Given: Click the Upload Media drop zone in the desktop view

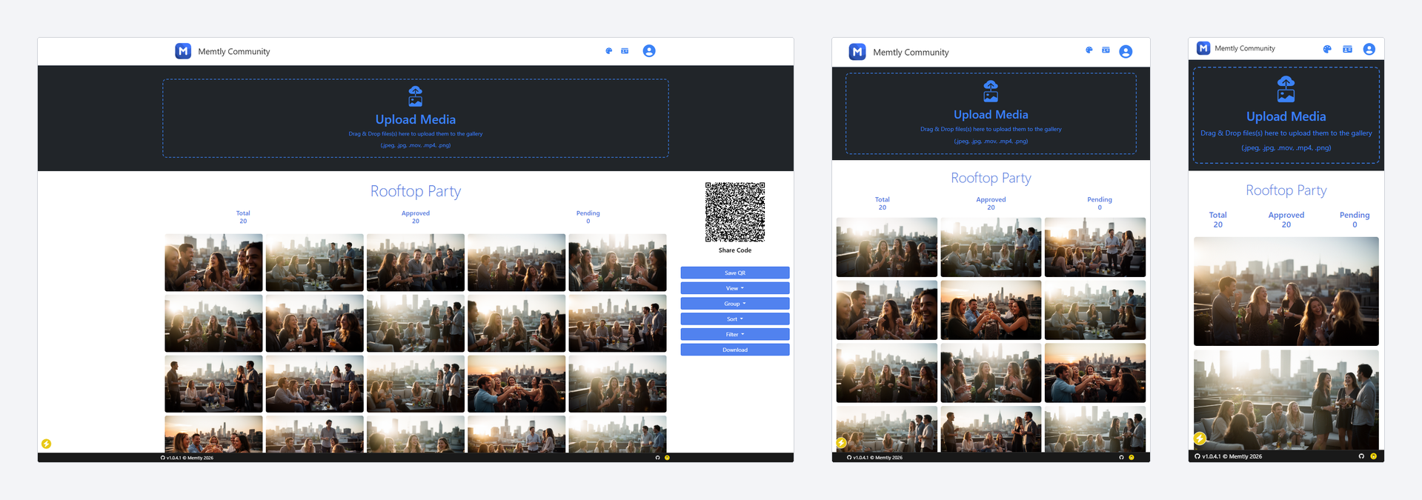Looking at the screenshot, I should point(416,119).
